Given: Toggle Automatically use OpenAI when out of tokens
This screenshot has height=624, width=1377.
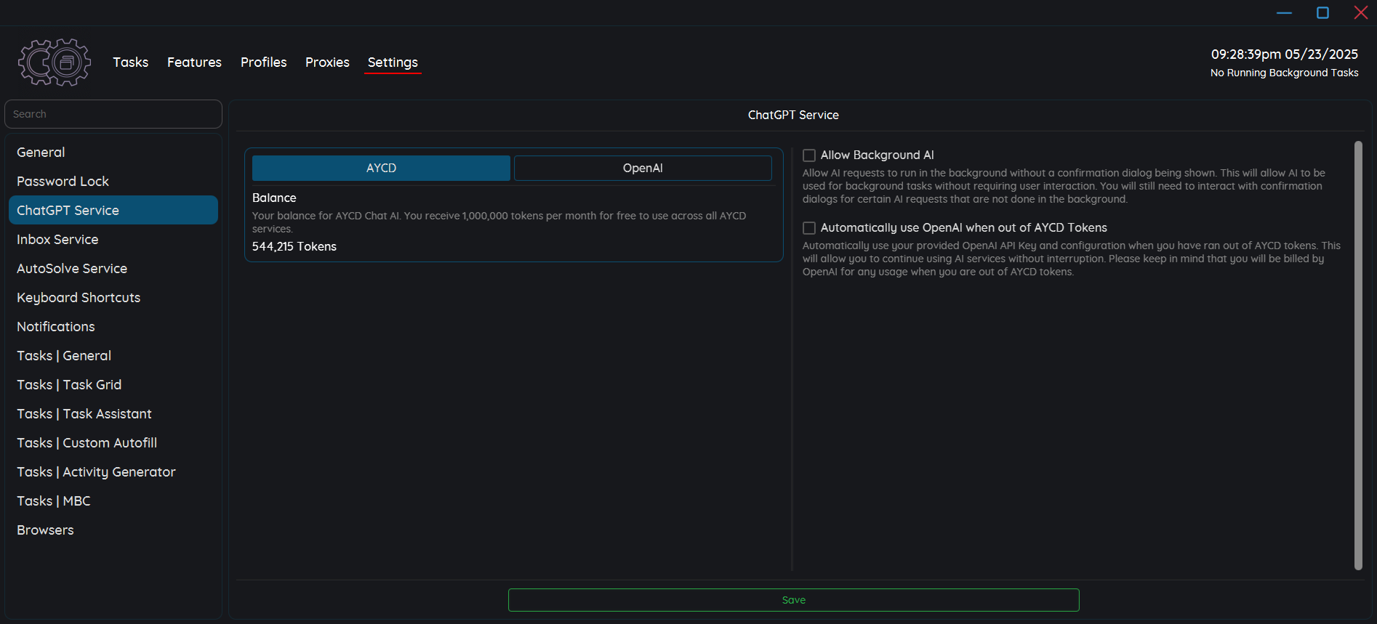Looking at the screenshot, I should pyautogui.click(x=809, y=228).
